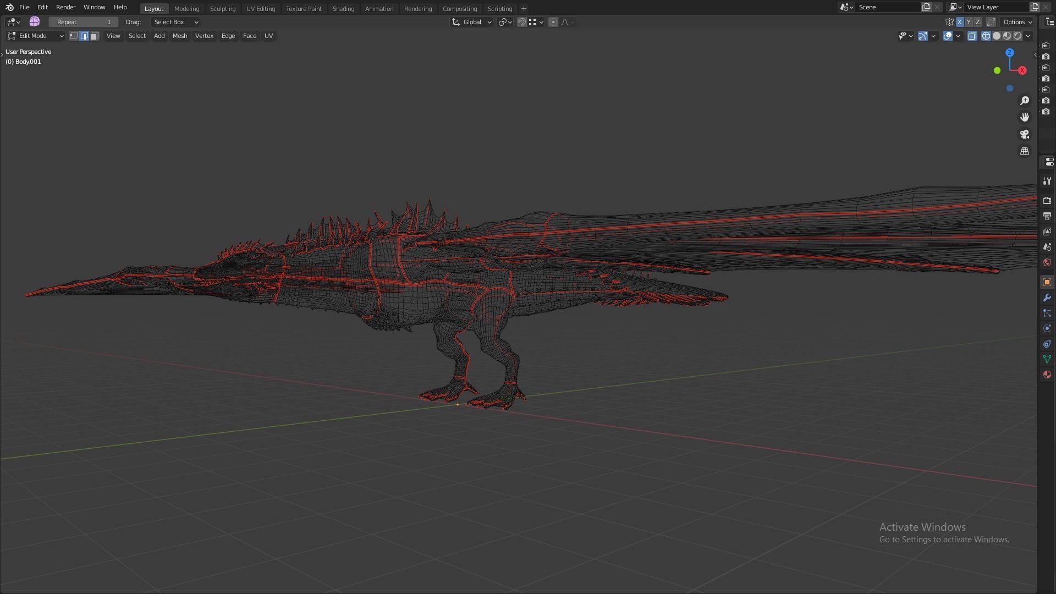
Task: Open Drag Select Box dropdown
Action: point(175,22)
